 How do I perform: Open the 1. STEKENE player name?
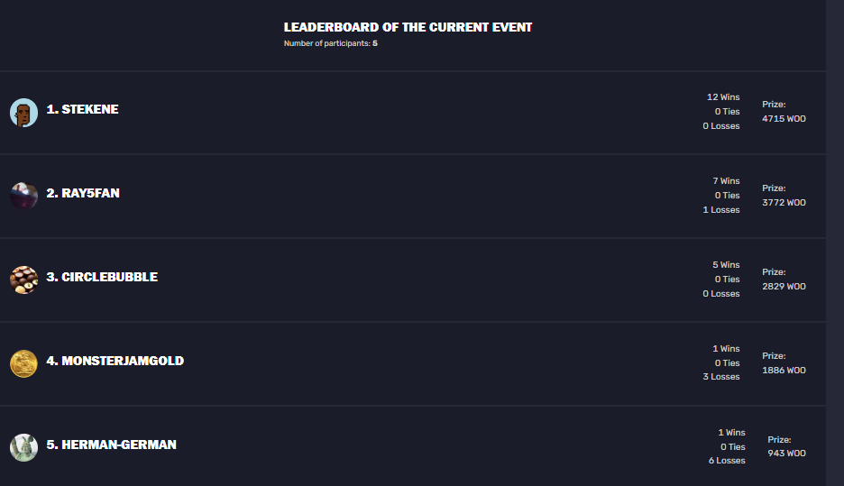82,109
